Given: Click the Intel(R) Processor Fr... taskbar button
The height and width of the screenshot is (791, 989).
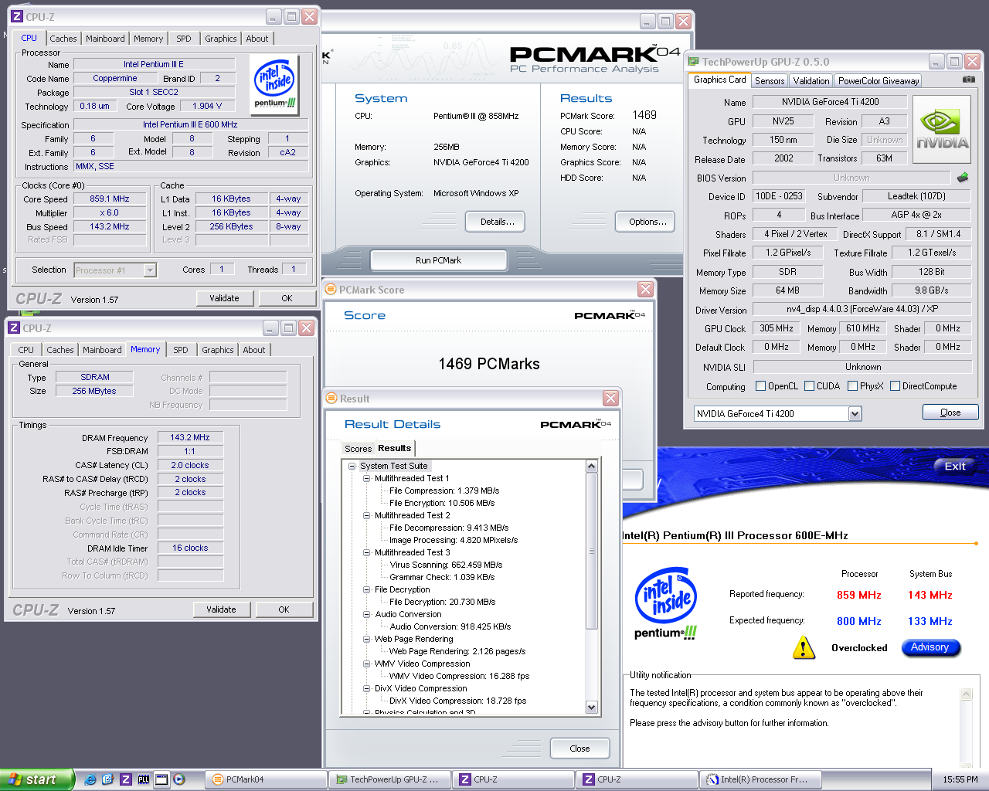Looking at the screenshot, I should coord(760,779).
